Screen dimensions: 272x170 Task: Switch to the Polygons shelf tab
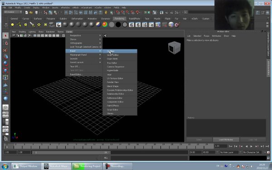click(x=51, y=19)
